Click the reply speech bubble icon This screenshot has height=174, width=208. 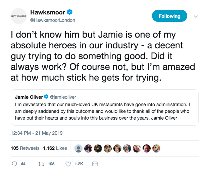14,164
